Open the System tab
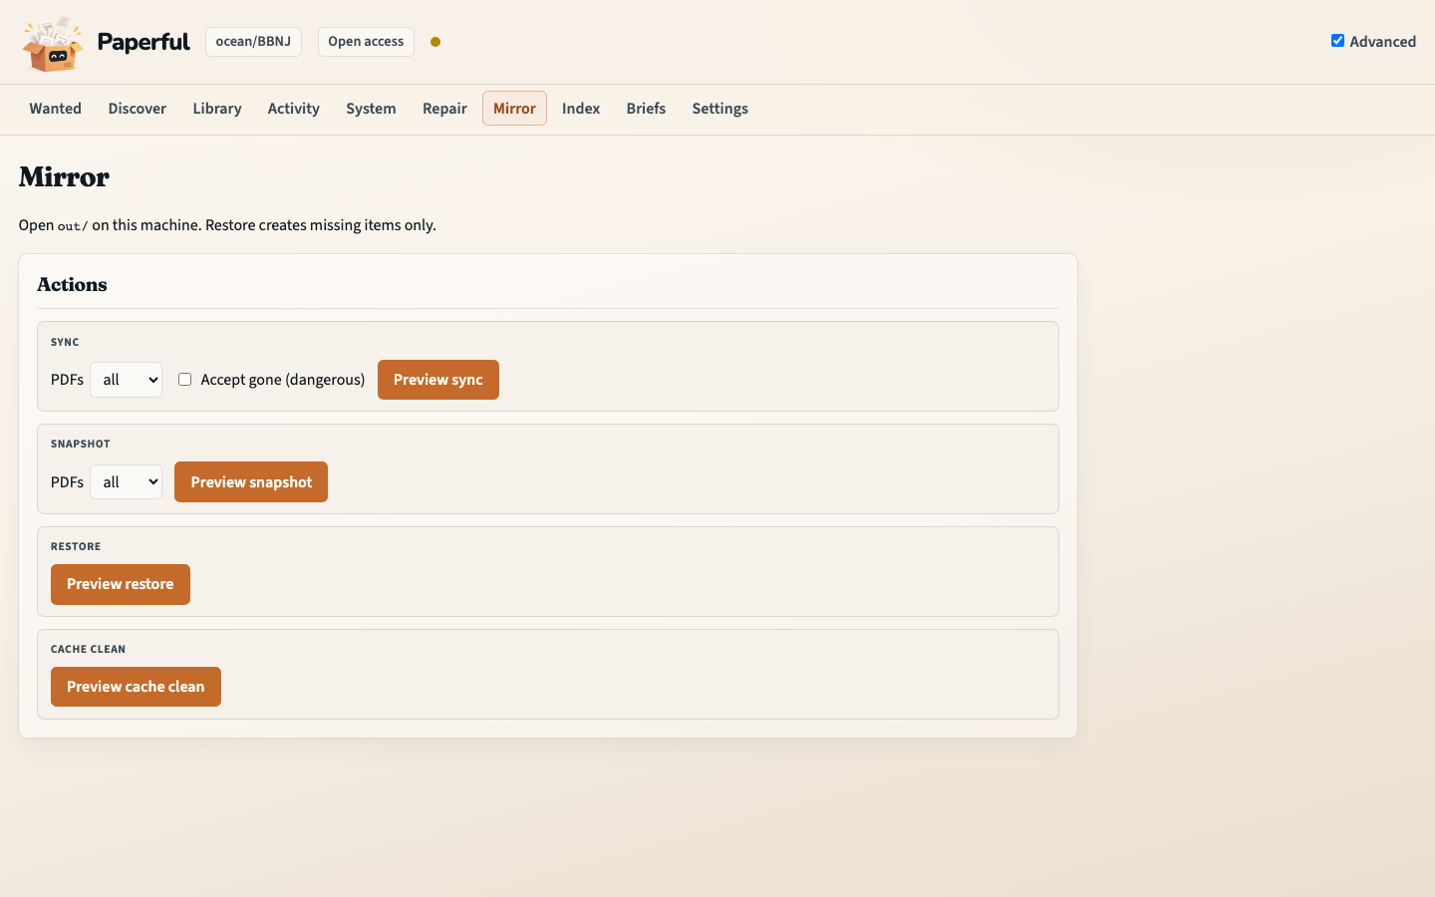The image size is (1435, 897). pos(371,109)
